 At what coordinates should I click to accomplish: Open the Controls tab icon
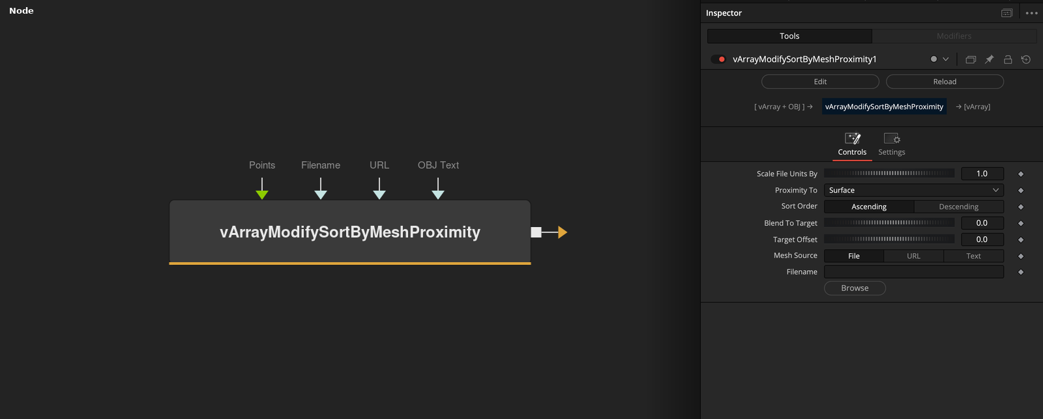point(853,144)
